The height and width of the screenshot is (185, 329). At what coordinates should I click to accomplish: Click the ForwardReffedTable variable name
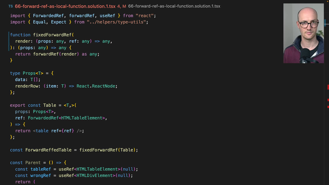(x=48, y=150)
